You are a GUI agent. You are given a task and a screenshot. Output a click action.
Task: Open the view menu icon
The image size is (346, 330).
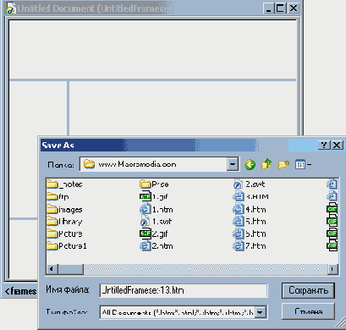(x=303, y=164)
